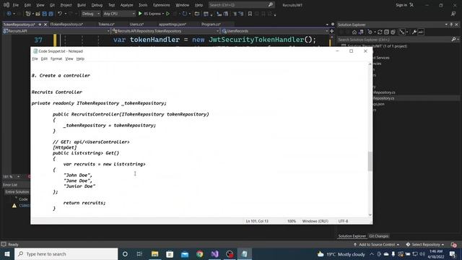462x260 pixels.
Task: Open the Solution Explorer window options dropdown
Action: (446, 25)
